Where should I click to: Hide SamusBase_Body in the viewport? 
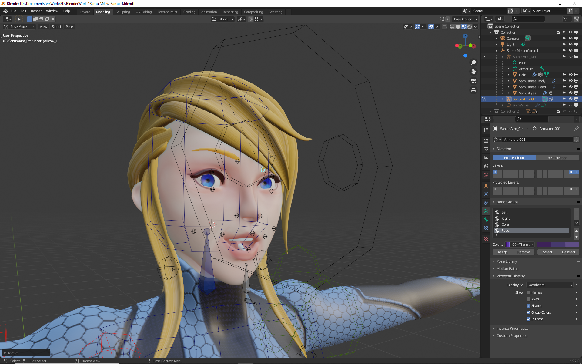570,81
